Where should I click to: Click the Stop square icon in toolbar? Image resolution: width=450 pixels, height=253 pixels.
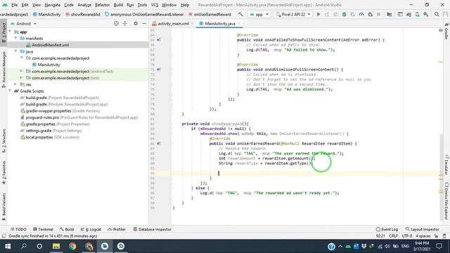coord(378,14)
